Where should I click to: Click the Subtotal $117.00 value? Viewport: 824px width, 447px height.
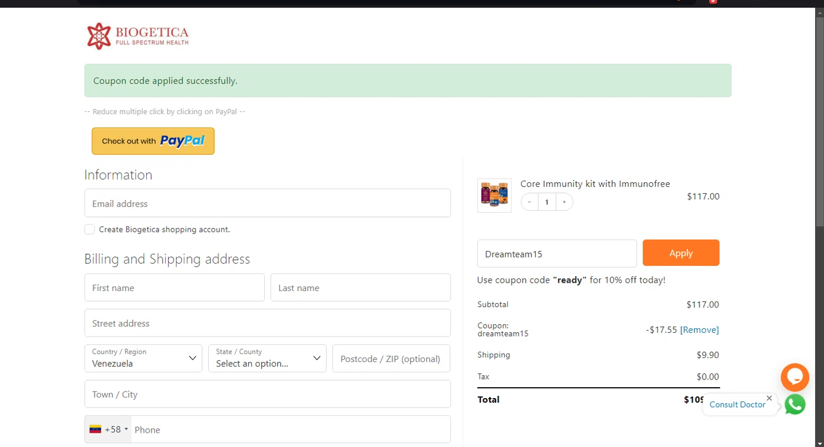click(703, 304)
